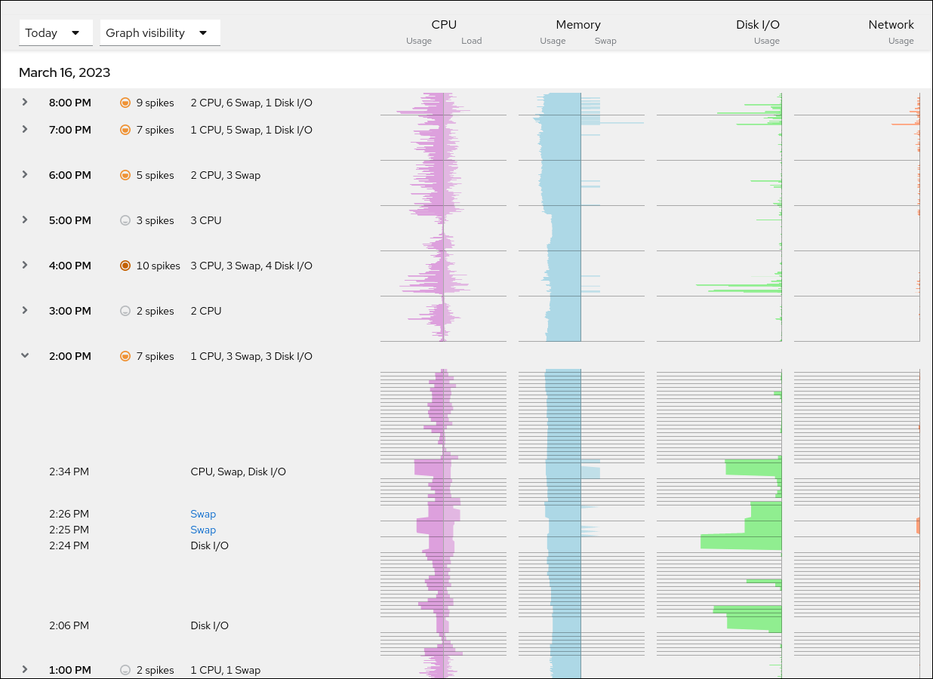Click the 2:24 PM Disk I/O event

tap(209, 545)
